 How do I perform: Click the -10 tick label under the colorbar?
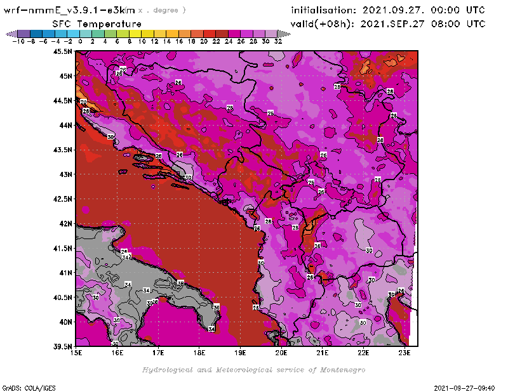(x=18, y=41)
